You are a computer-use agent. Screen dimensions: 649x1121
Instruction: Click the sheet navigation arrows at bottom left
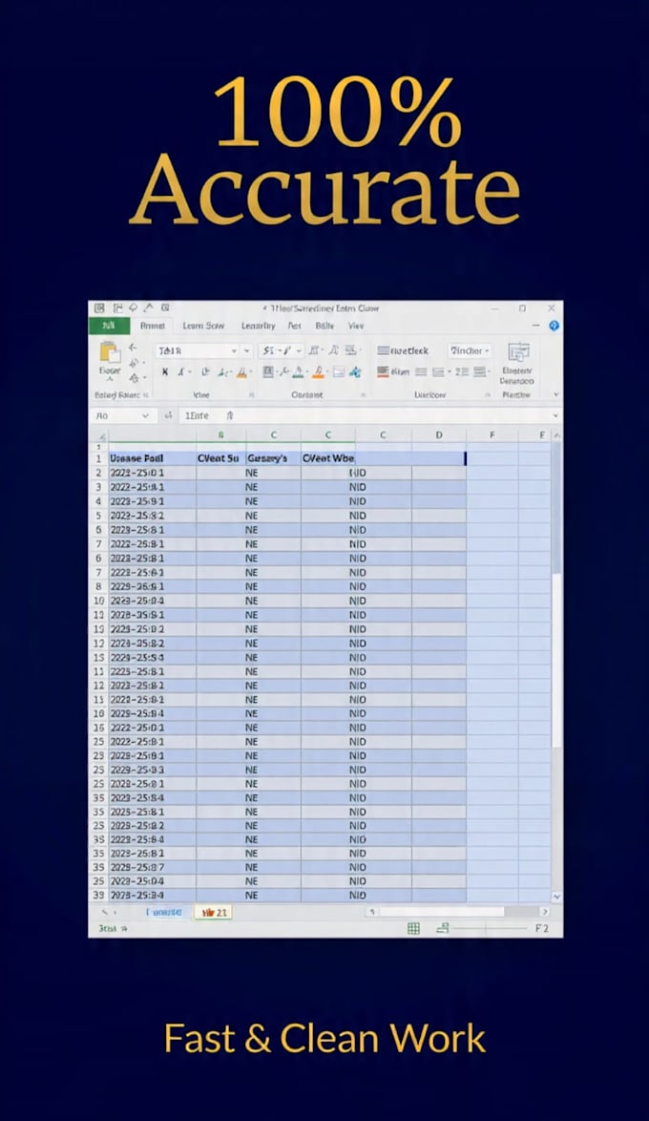[x=110, y=912]
